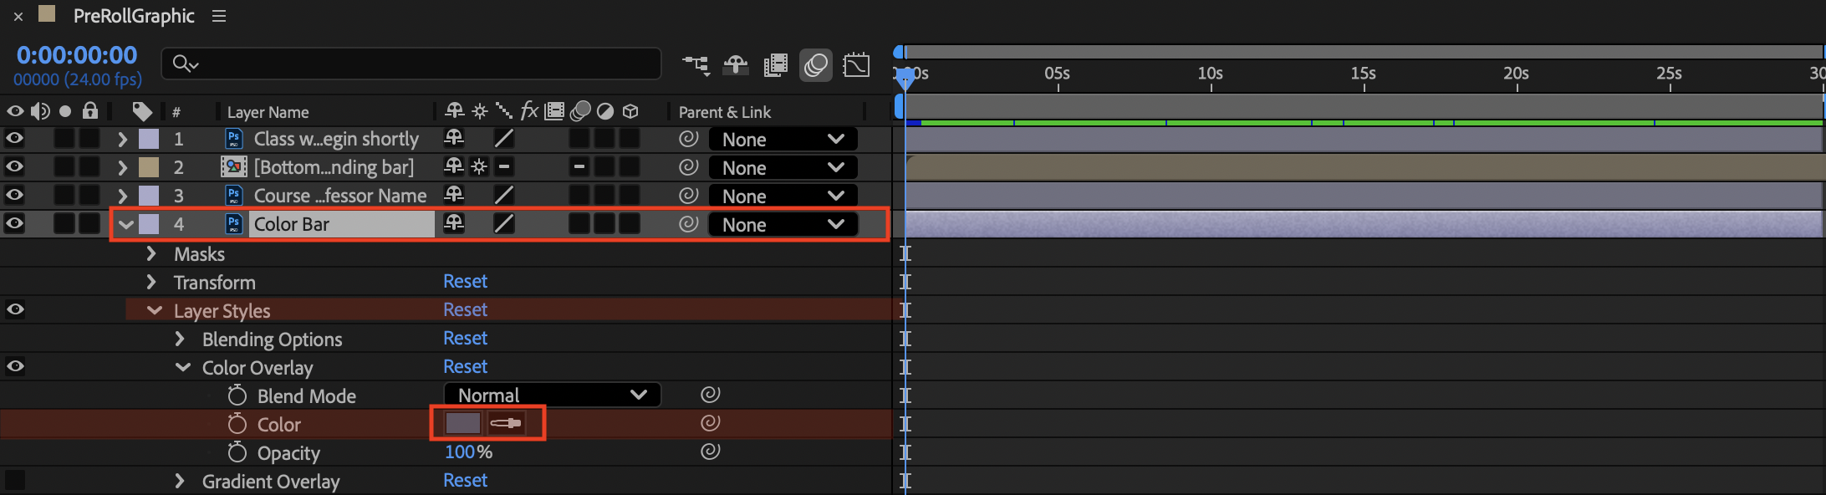
Task: Open the PreRollGraphic panel menu
Action: point(219,16)
